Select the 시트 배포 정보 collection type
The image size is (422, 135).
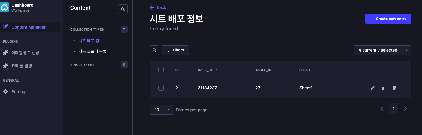[91, 40]
